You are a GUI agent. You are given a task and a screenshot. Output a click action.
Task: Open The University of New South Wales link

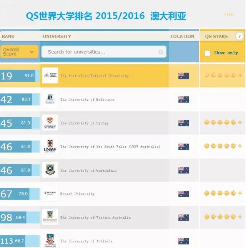coord(110,147)
